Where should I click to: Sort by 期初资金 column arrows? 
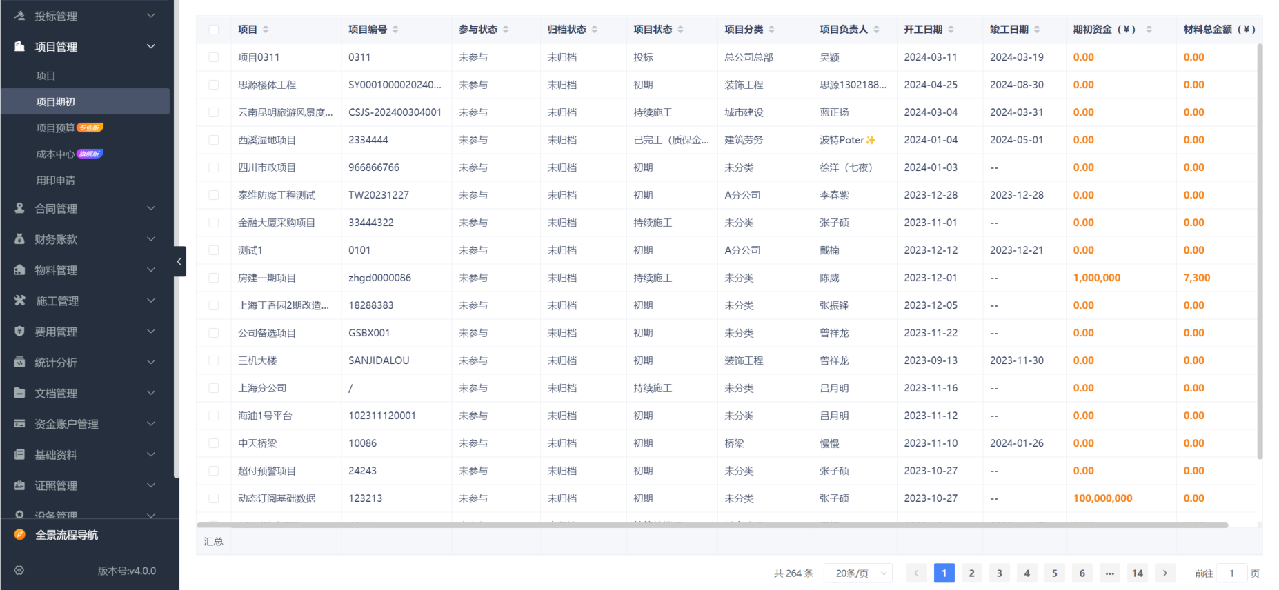click(1149, 30)
